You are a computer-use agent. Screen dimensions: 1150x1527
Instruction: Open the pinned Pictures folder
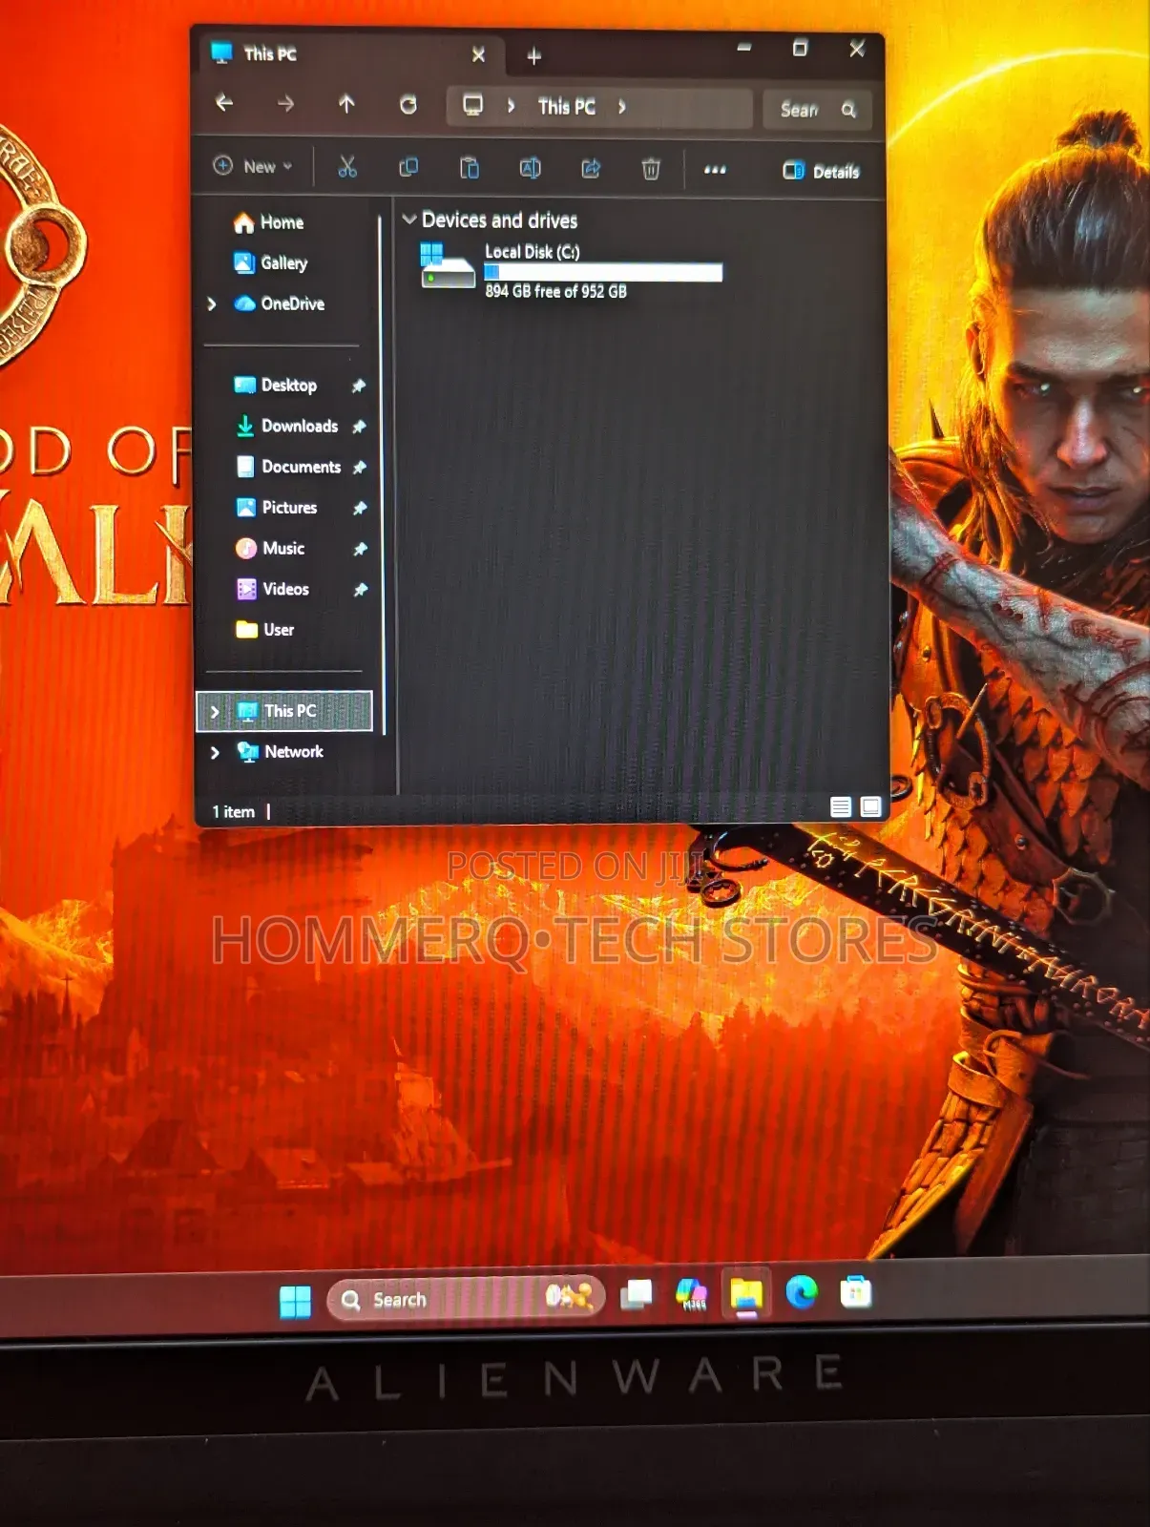(277, 508)
